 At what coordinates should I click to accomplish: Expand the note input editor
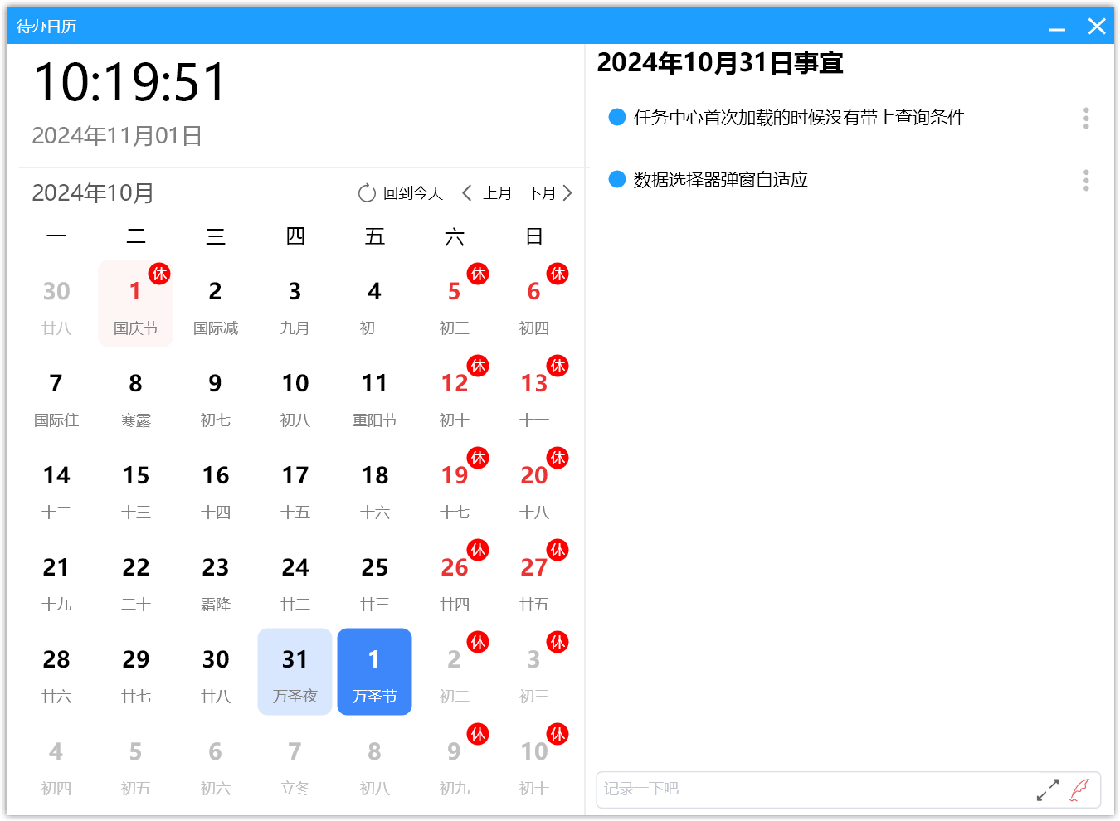tap(1048, 789)
